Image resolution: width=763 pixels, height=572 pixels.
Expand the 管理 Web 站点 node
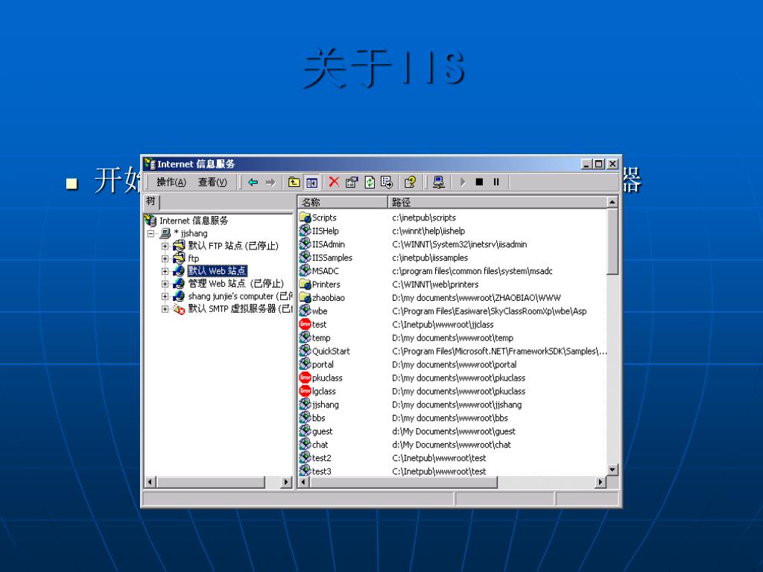165,284
